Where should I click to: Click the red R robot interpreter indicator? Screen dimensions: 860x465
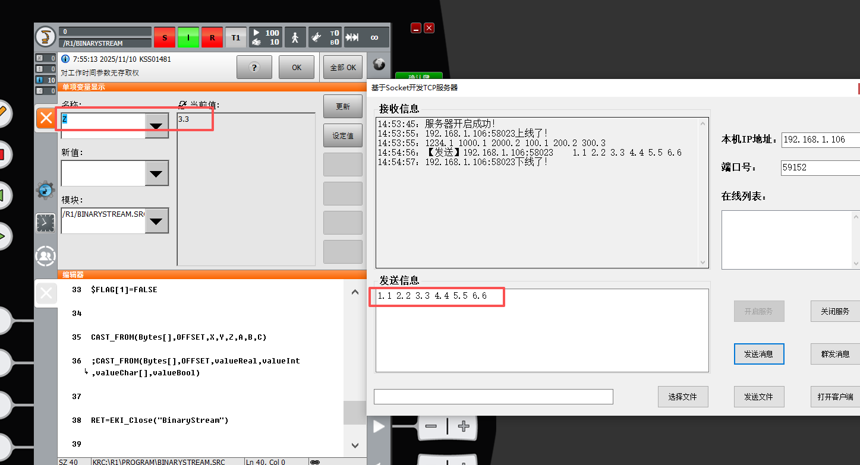(x=212, y=37)
